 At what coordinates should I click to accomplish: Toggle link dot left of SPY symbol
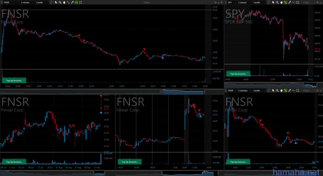click(226, 2)
